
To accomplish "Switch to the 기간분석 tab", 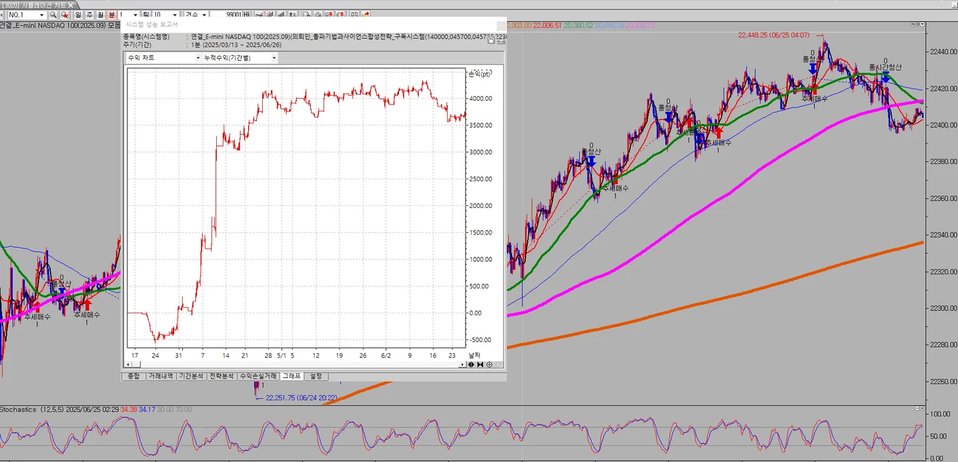I will pos(191,376).
